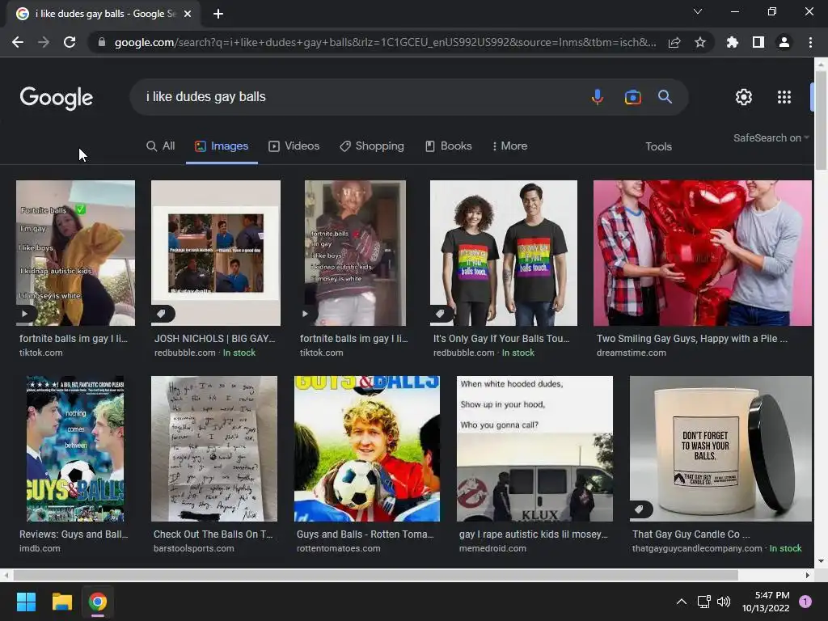
Task: Open the taskbar clock showing 5:47 PM
Action: [766, 602]
